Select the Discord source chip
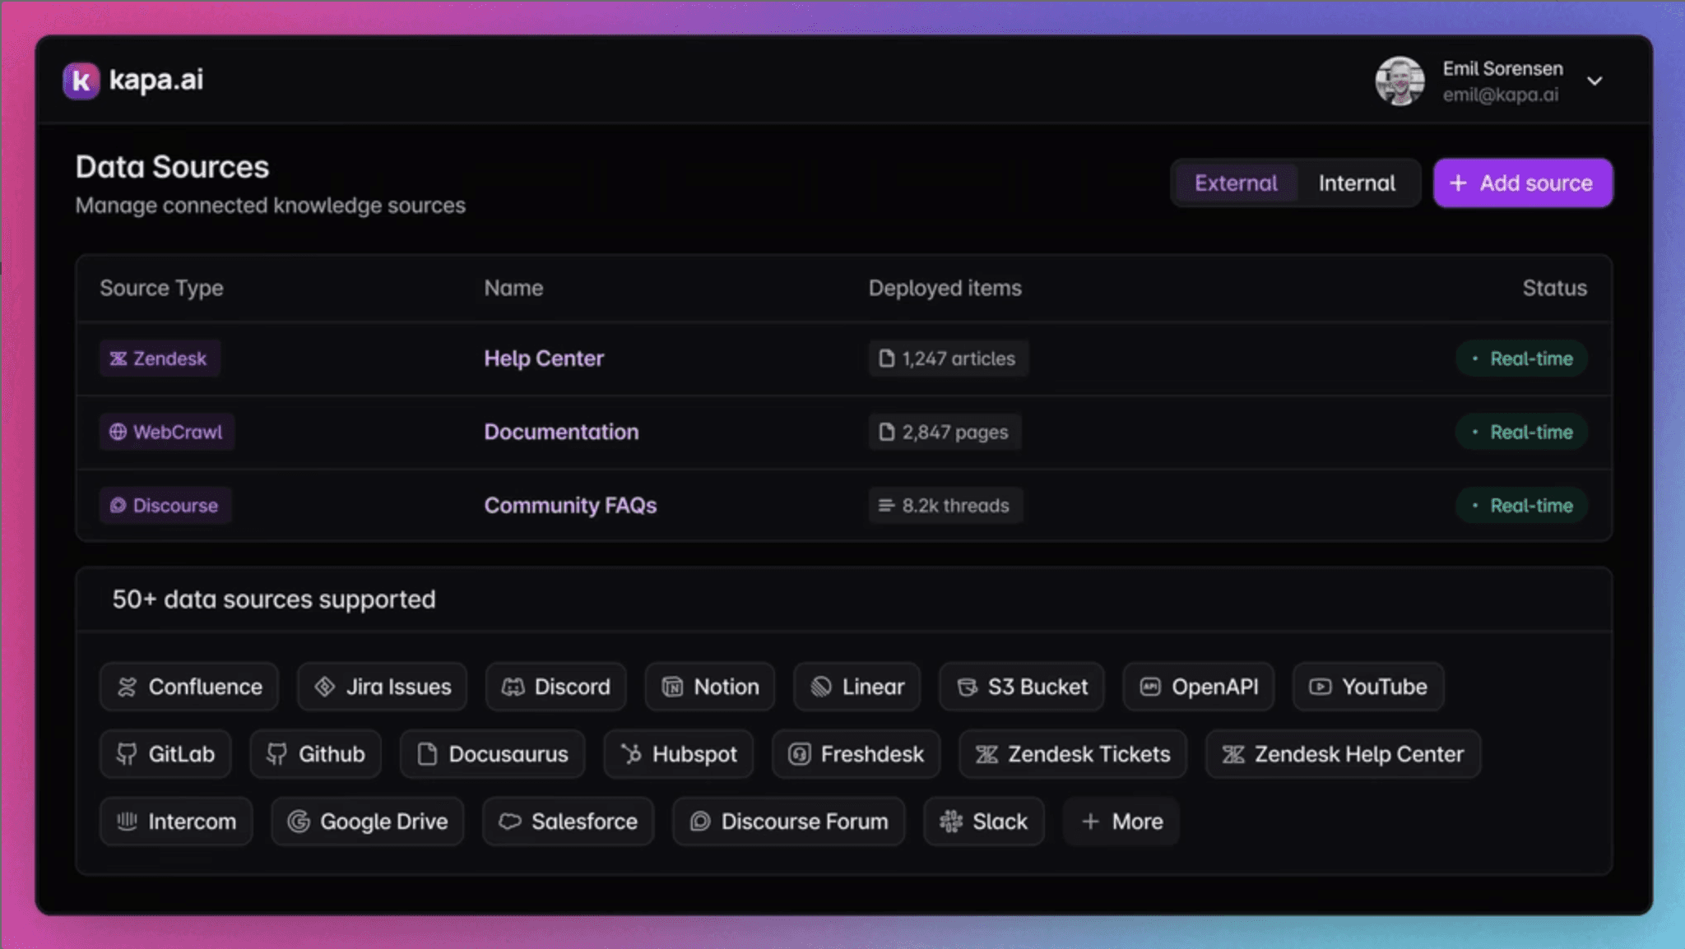The image size is (1685, 949). tap(555, 687)
